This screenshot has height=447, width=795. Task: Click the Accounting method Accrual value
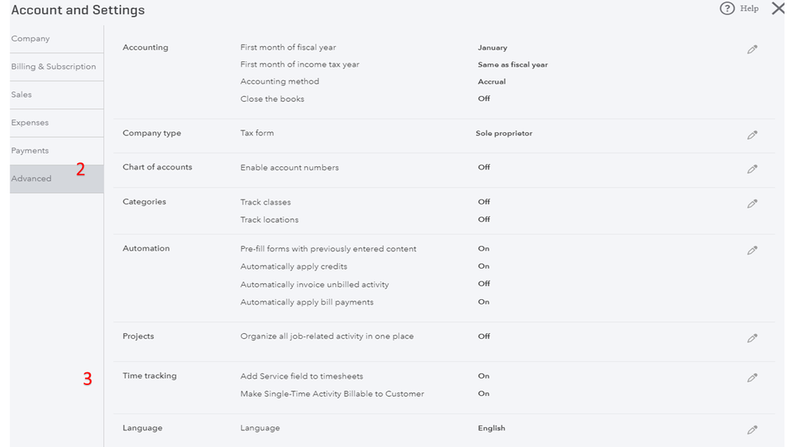[492, 82]
